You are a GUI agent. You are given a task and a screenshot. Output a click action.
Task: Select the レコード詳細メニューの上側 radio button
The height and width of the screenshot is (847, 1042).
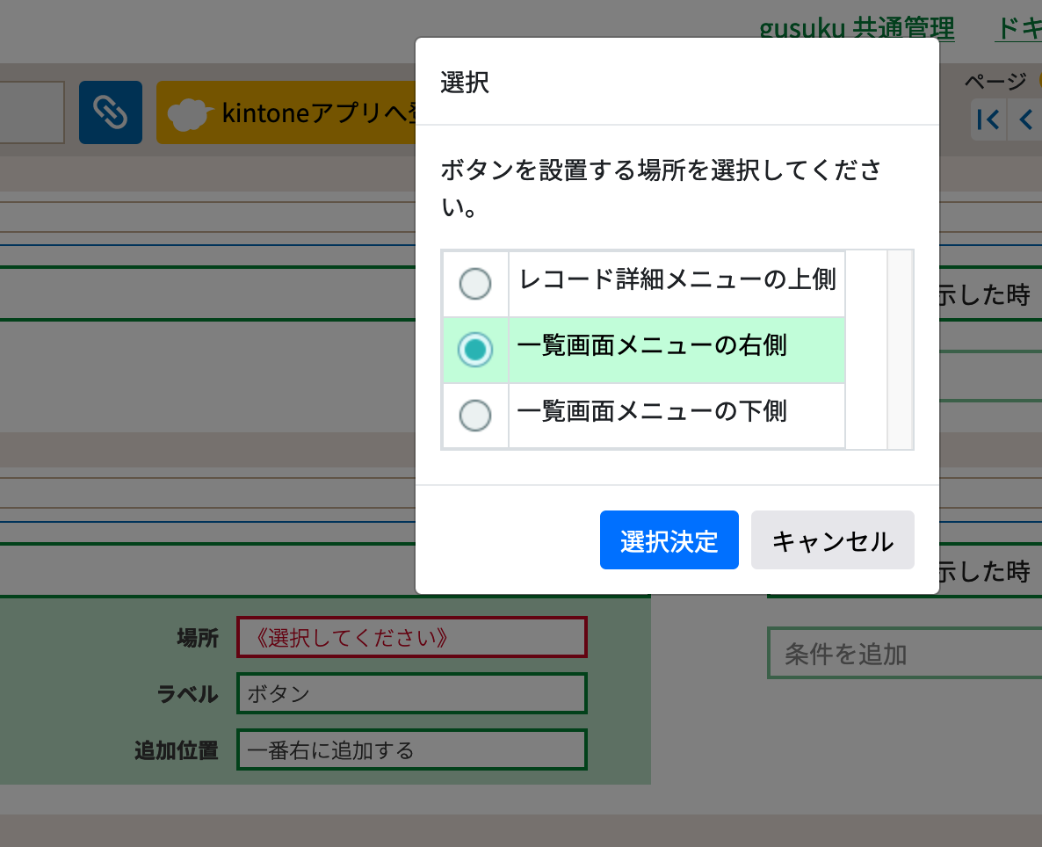click(x=475, y=283)
